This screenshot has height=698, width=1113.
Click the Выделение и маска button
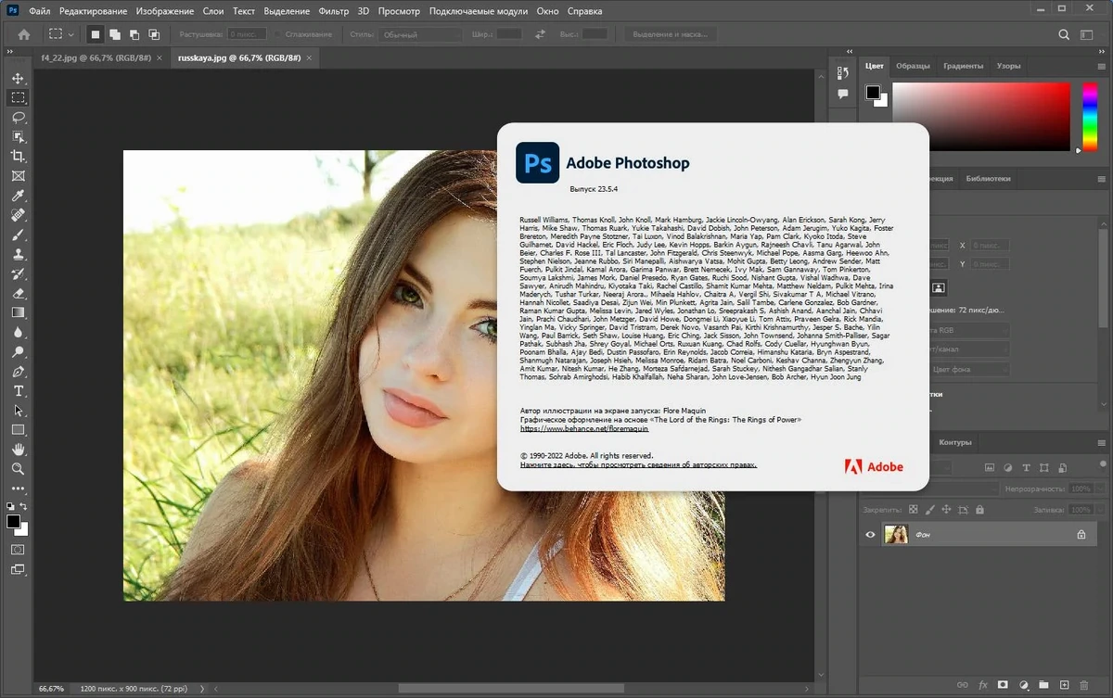pyautogui.click(x=670, y=34)
